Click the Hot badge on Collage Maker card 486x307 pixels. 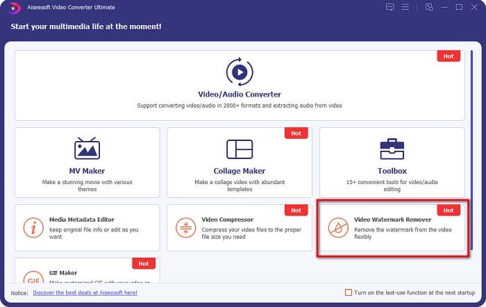coord(296,133)
